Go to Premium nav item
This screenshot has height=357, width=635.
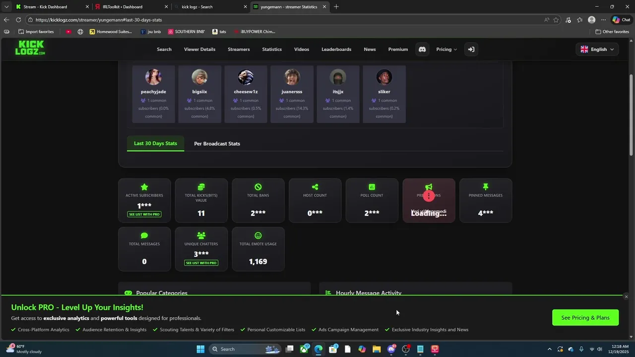398,50
